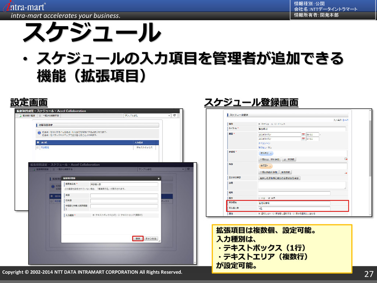Click refresh icon in the dimmed front settings window
377x283 pixels.
point(188,169)
